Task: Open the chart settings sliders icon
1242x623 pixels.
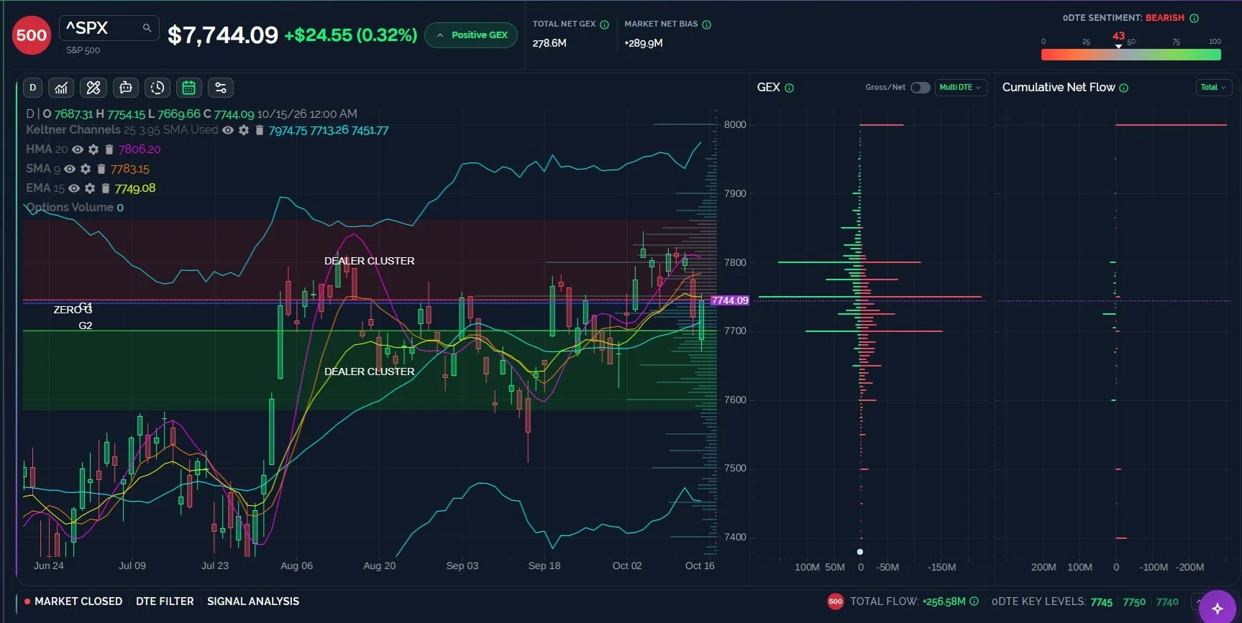Action: click(x=221, y=88)
